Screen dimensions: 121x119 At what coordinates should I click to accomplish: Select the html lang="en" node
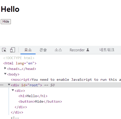[x=20, y=63]
